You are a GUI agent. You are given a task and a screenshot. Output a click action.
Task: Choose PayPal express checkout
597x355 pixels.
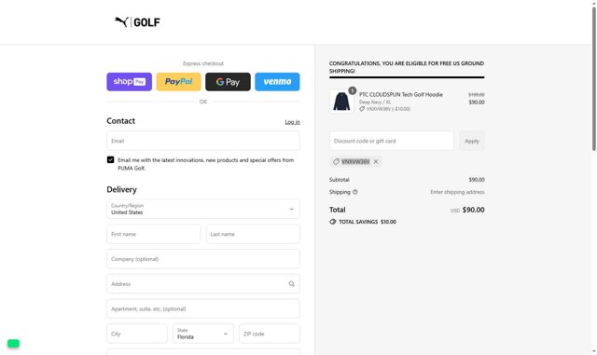178,82
